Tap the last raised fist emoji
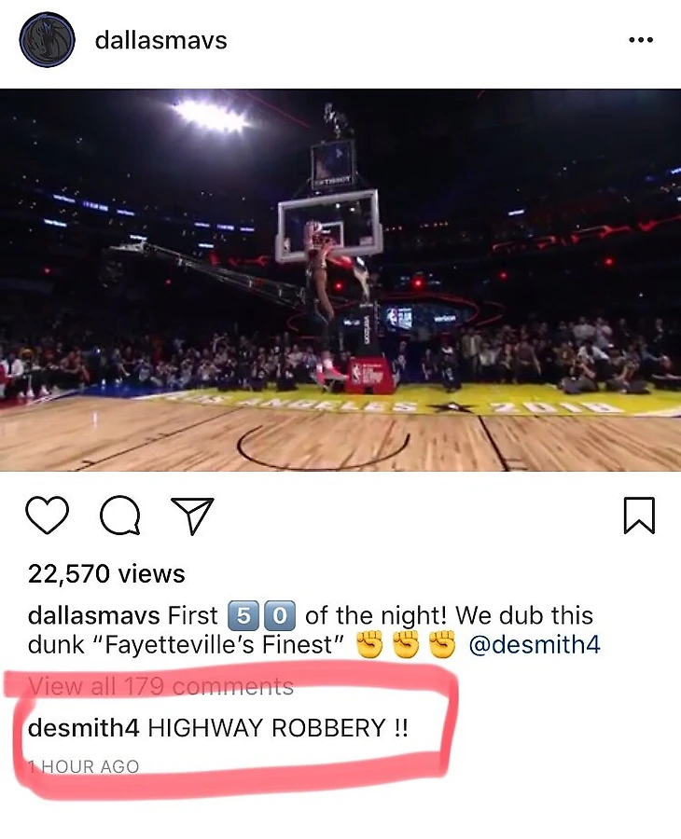 click(x=442, y=643)
